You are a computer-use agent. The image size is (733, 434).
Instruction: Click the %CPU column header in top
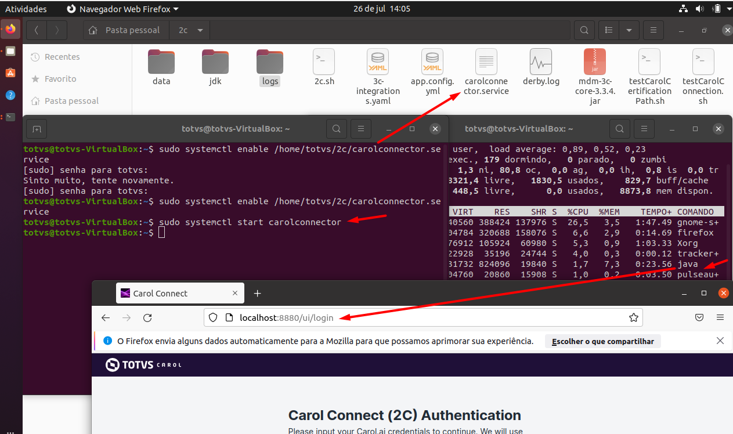pyautogui.click(x=577, y=212)
